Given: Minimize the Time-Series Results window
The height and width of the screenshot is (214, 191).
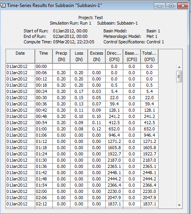Looking at the screenshot, I should click(159, 6).
